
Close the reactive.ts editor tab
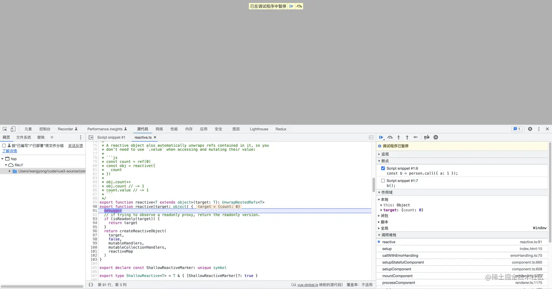click(155, 137)
